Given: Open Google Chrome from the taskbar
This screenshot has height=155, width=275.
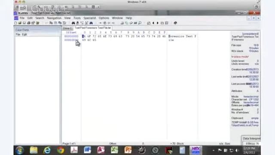Looking at the screenshot, I should click(x=61, y=150).
